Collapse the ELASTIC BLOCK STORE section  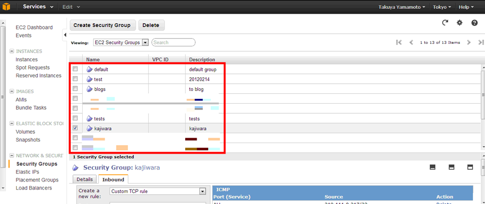point(12,123)
